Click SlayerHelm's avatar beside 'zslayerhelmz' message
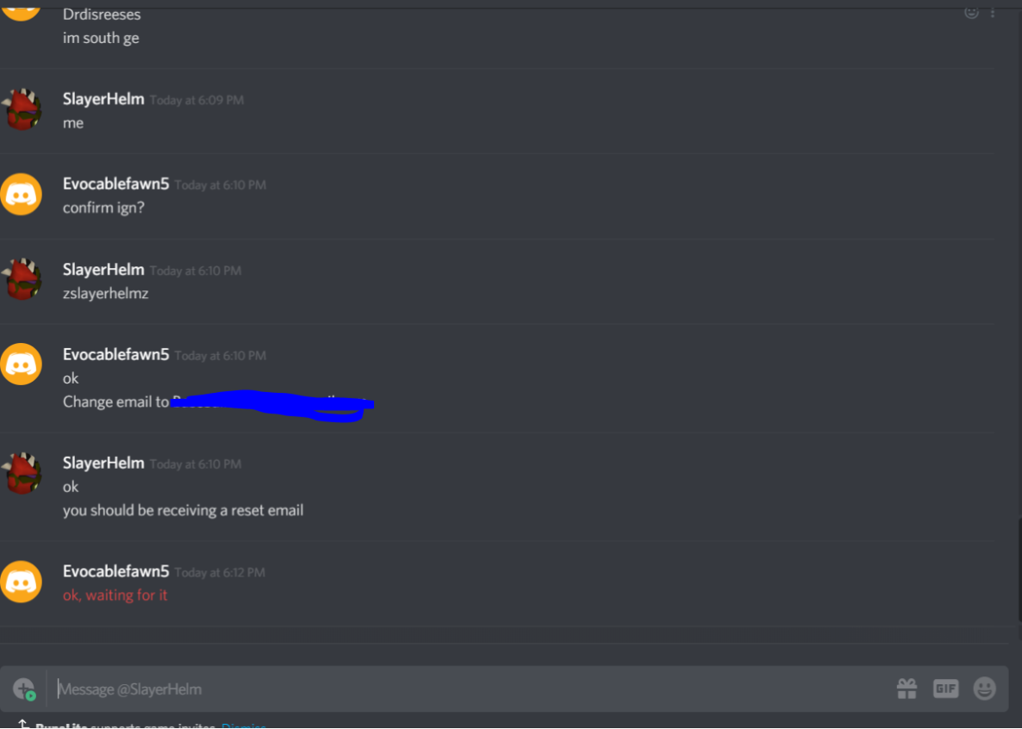This screenshot has width=1022, height=729. pos(22,280)
